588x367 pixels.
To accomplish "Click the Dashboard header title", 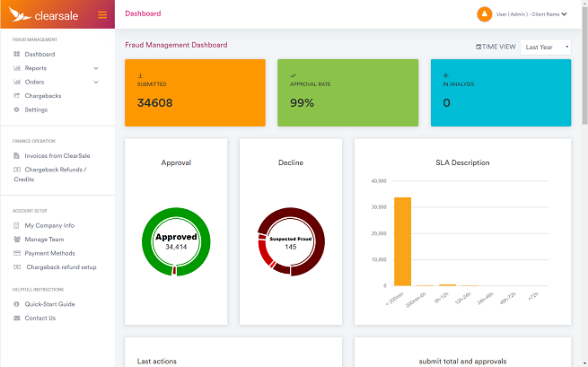I will click(x=143, y=13).
